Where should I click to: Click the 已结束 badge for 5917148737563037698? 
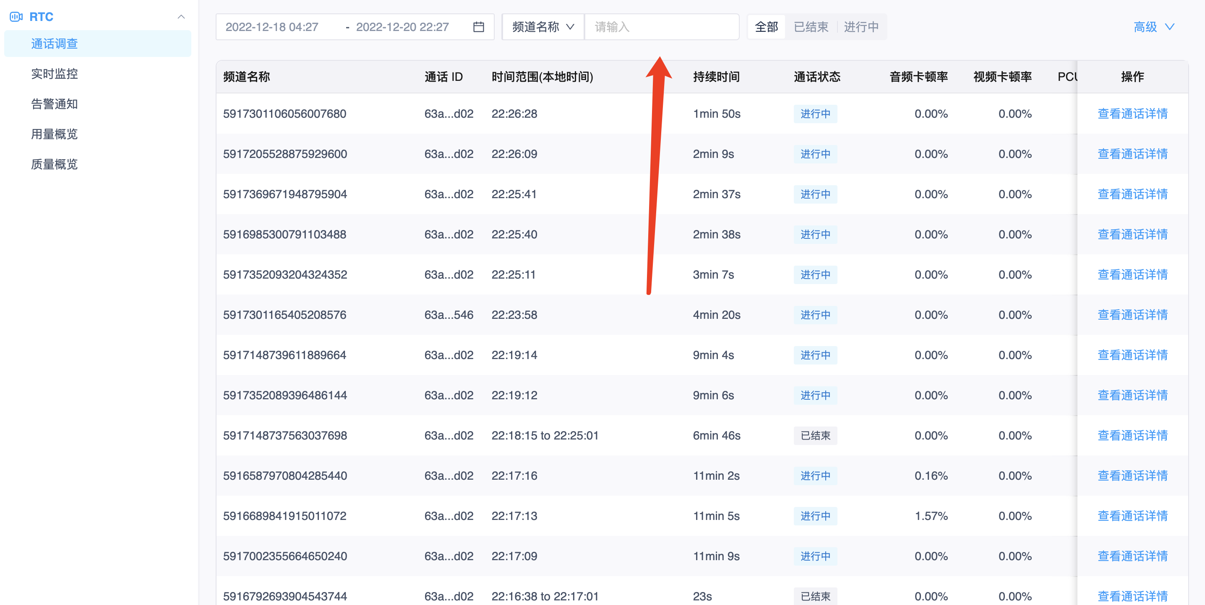pos(815,435)
